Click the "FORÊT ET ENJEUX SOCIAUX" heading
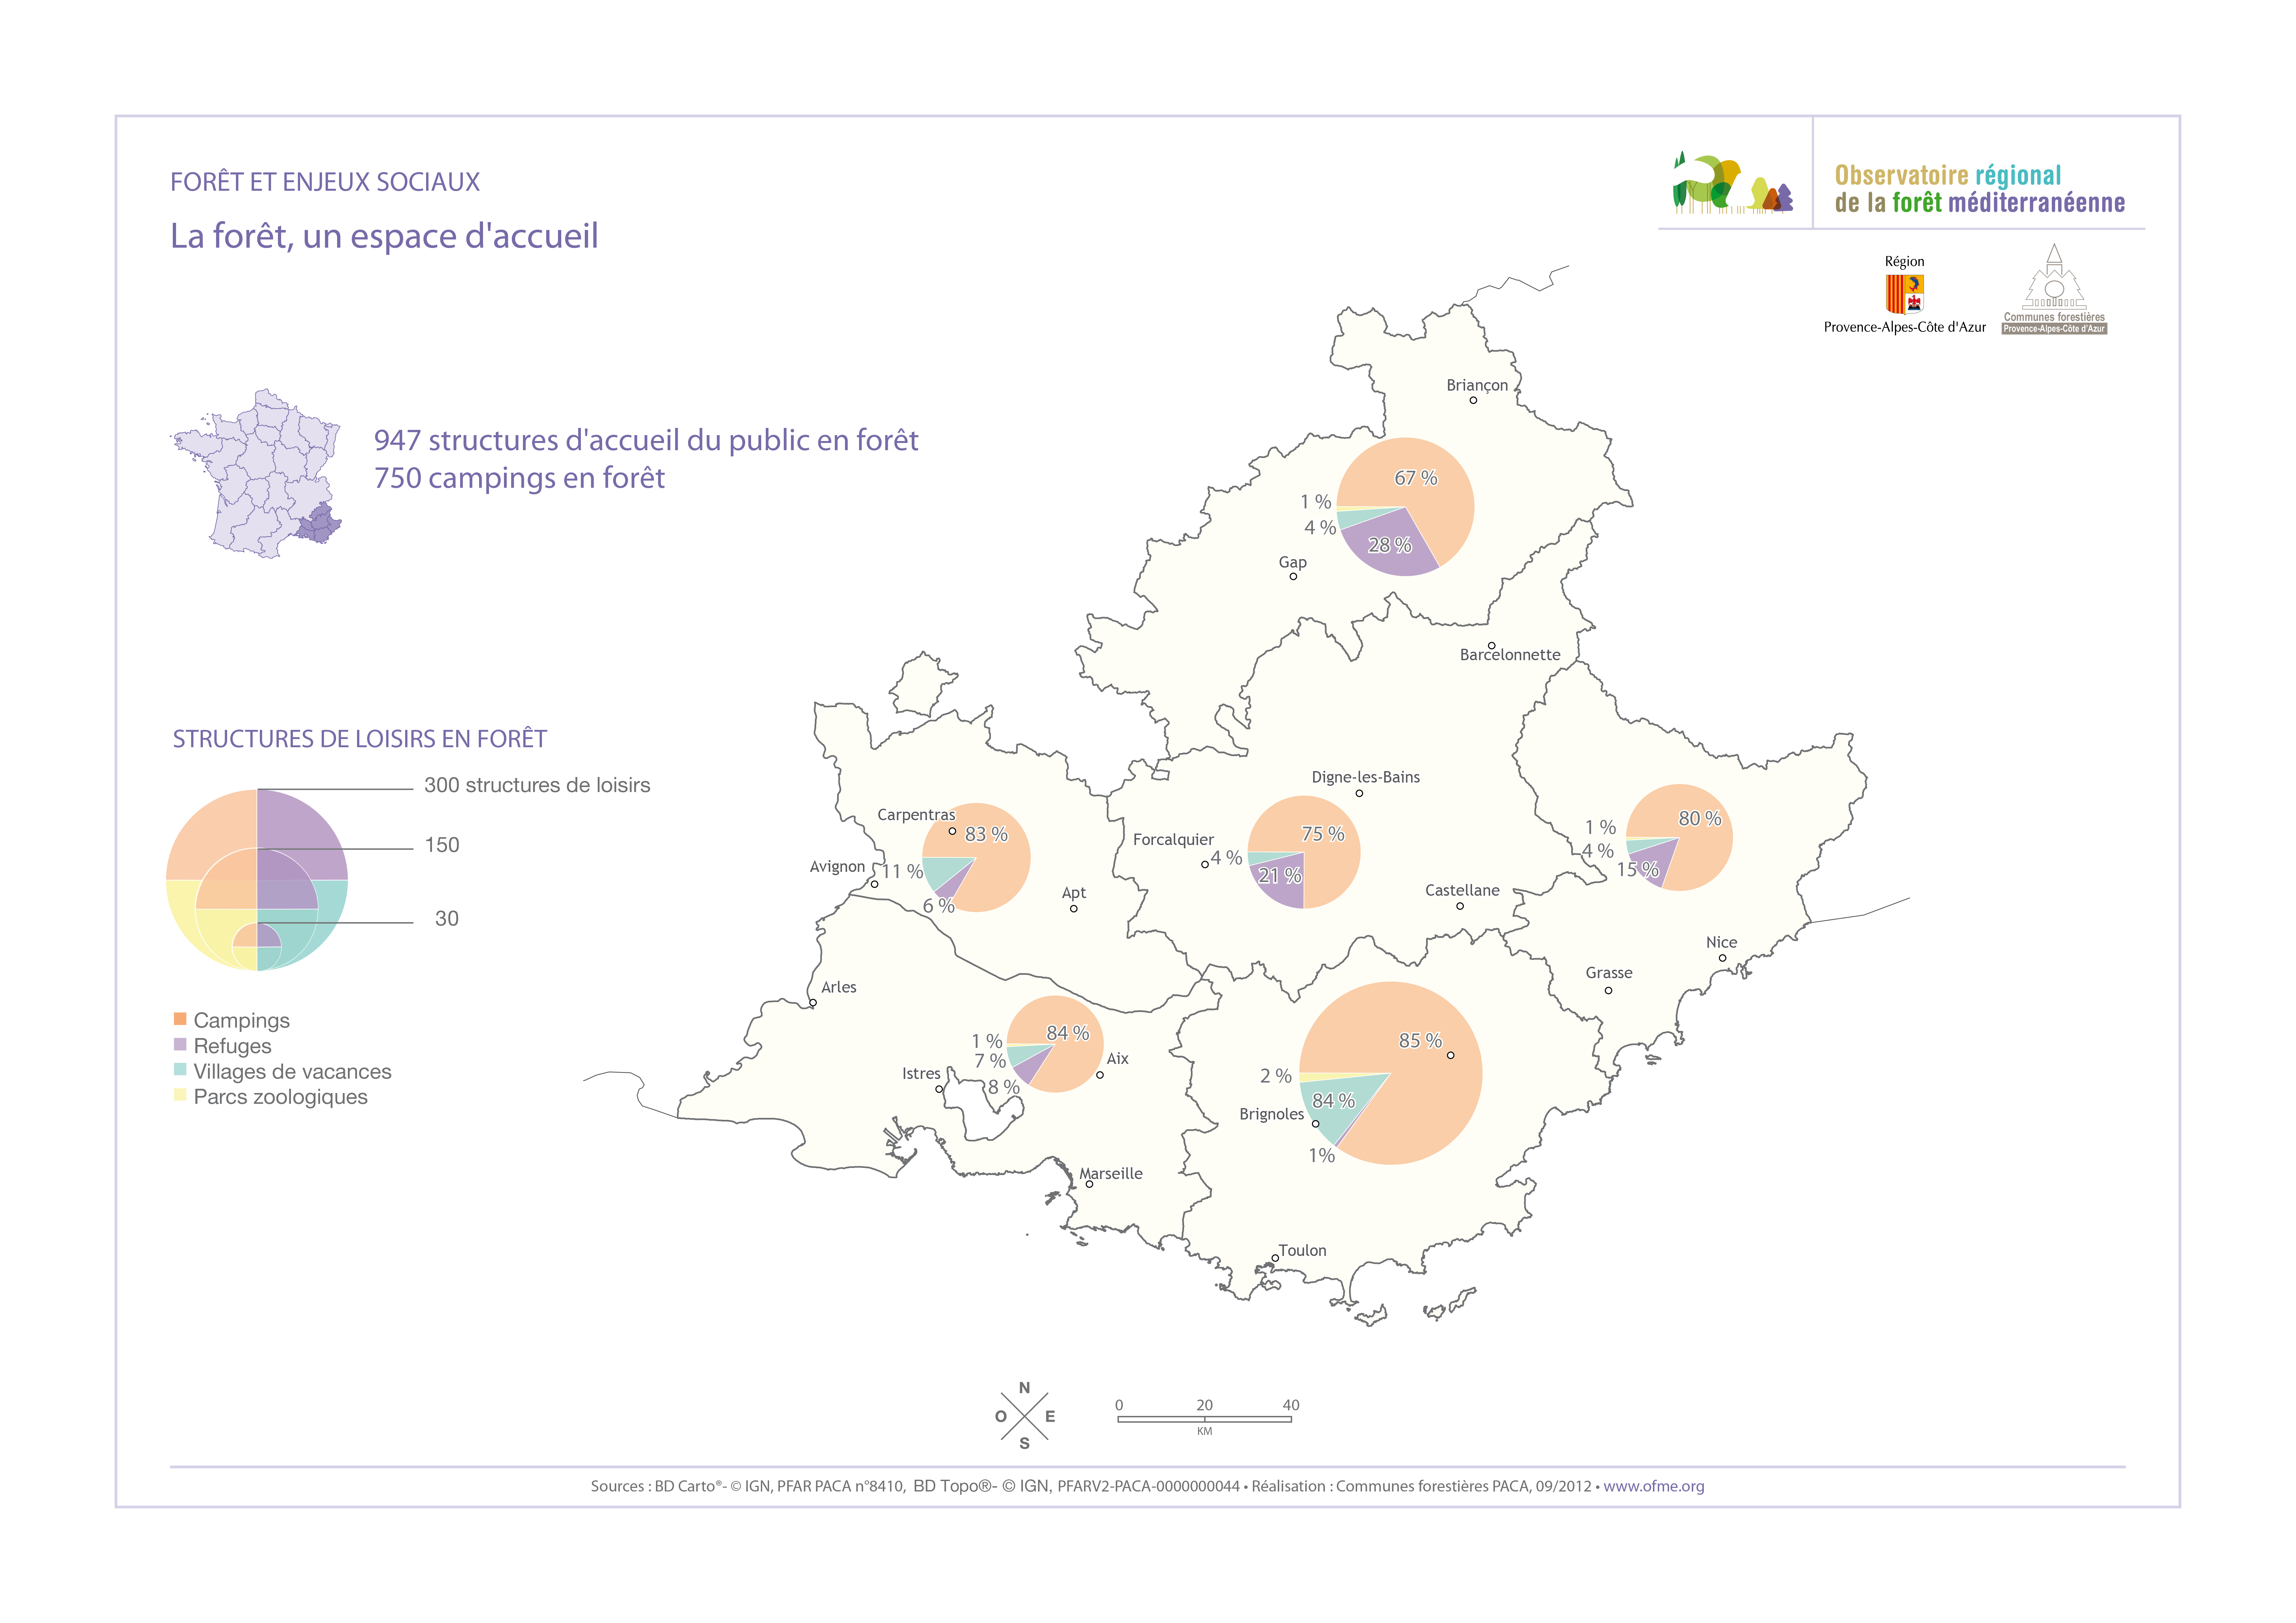The height and width of the screenshot is (1623, 2296). pos(325,182)
